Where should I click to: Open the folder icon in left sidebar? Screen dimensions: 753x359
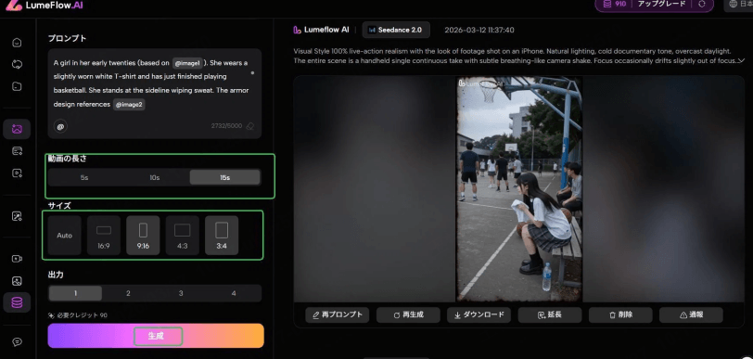pos(17,86)
